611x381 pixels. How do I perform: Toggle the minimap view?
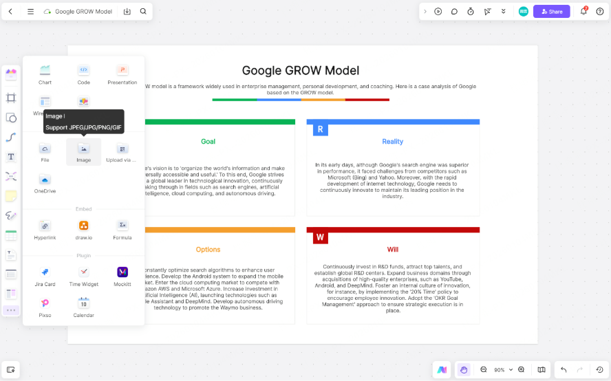pos(542,370)
